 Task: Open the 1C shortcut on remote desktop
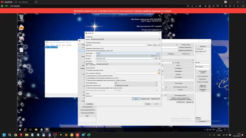point(21,28)
